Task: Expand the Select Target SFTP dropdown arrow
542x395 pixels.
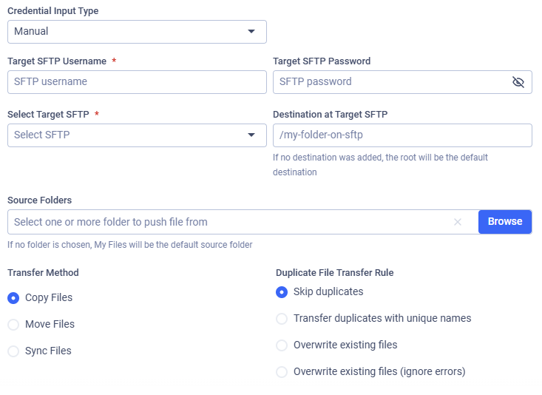Action: point(251,135)
